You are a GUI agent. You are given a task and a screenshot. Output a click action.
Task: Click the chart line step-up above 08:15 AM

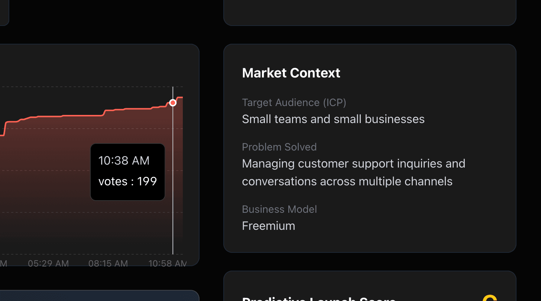pyautogui.click(x=105, y=112)
